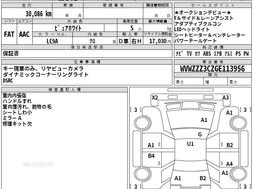Click the アルミ alloy wheel code
The width and height of the screenshot is (253, 189).
tap(228, 54)
